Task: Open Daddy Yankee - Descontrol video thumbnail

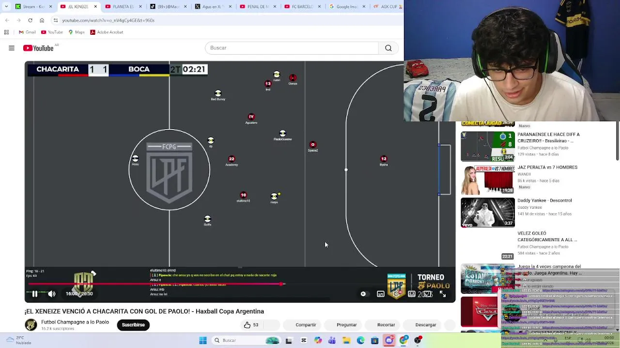Action: [488, 212]
